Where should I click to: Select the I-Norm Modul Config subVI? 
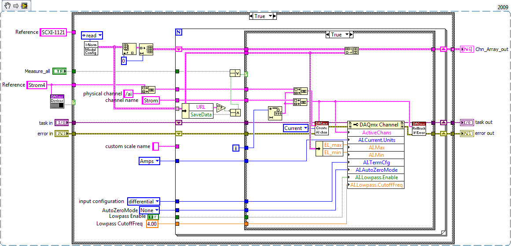[x=91, y=48]
